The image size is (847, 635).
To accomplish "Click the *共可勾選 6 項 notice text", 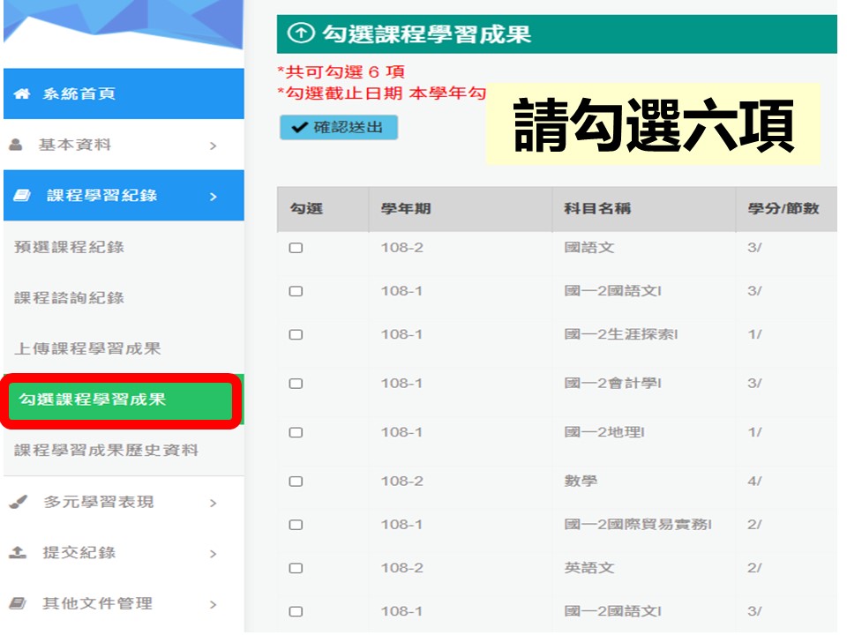I will tap(341, 71).
